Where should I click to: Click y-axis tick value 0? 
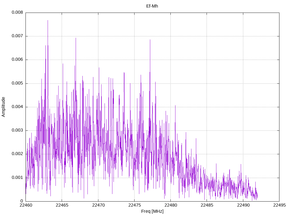22,201
